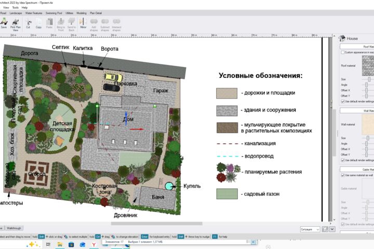Screen dimensions: 374x249
Task: Switch to the Utilities tab
Action: pyautogui.click(x=70, y=13)
